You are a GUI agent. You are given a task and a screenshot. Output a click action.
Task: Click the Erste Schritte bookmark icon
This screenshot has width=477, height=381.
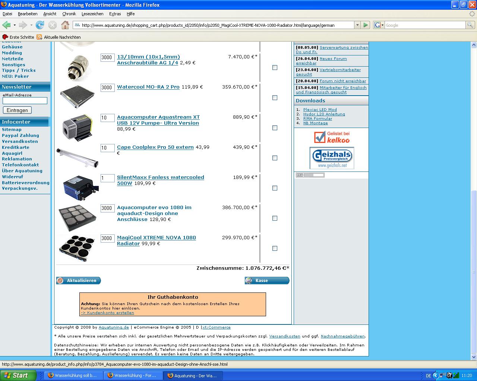pos(5,37)
